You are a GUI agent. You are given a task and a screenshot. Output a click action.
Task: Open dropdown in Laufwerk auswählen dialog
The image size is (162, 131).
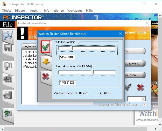(143, 99)
